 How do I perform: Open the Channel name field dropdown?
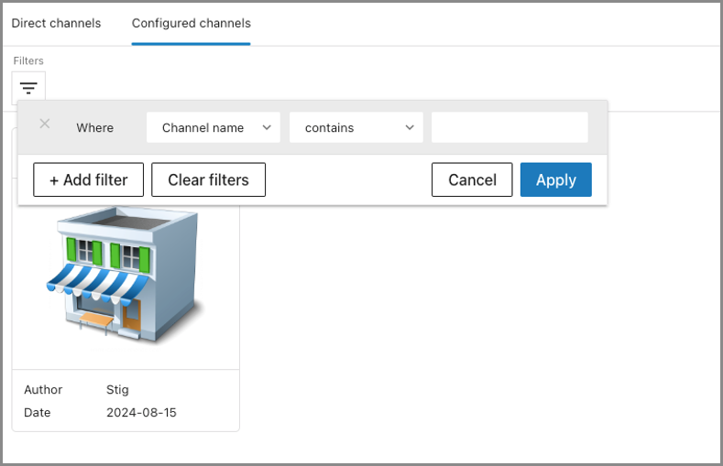pyautogui.click(x=213, y=128)
